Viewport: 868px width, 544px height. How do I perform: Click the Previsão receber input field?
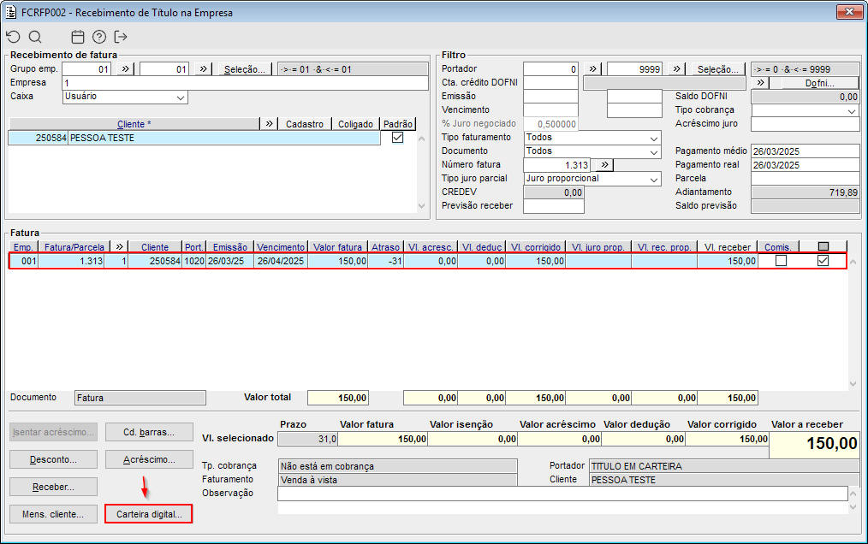pos(554,206)
